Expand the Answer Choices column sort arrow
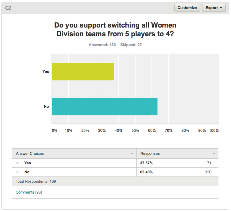Viewport: 231px width, 211px height. (132, 154)
